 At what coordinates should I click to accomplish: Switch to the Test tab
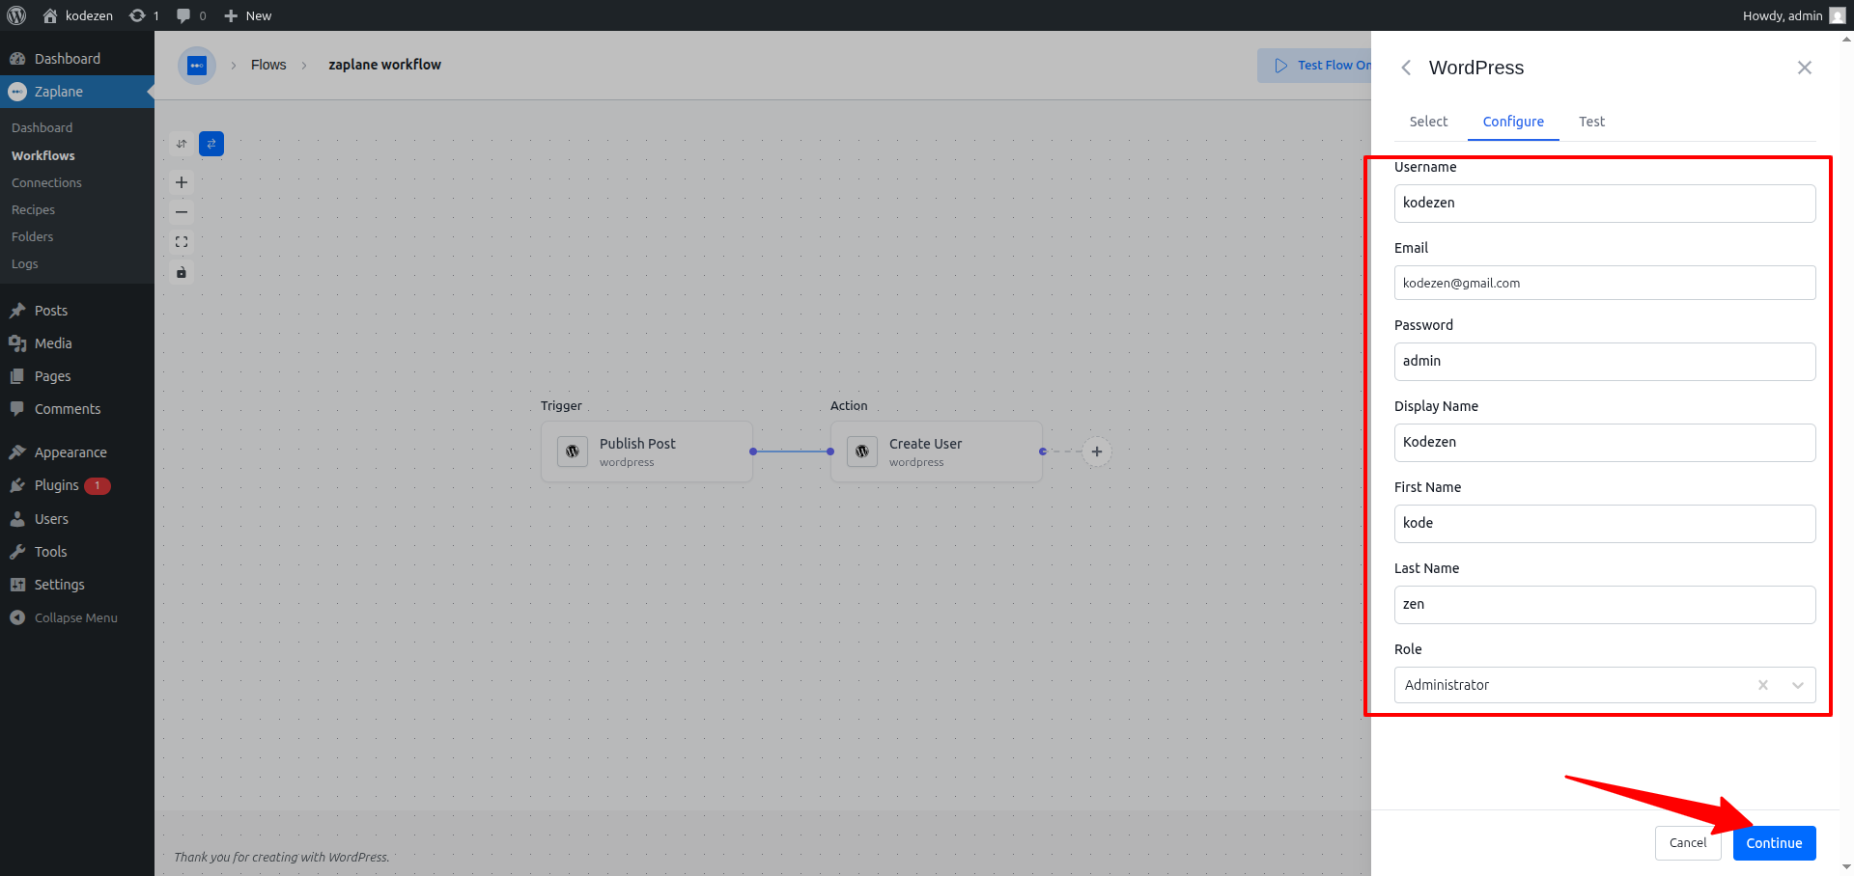pyautogui.click(x=1591, y=122)
